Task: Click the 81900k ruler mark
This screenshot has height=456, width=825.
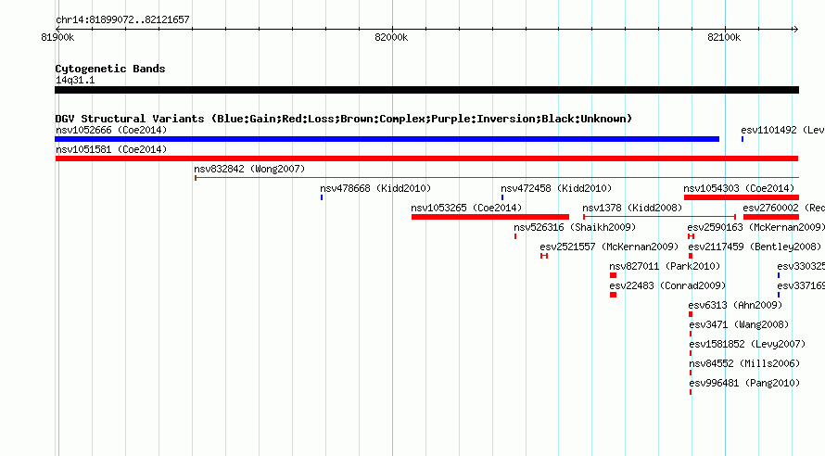Action: [x=57, y=37]
